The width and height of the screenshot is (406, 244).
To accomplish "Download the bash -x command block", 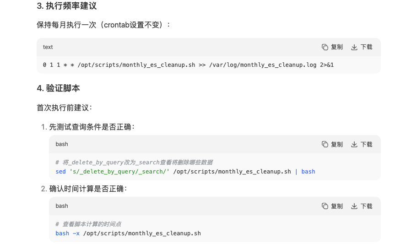I will point(362,206).
